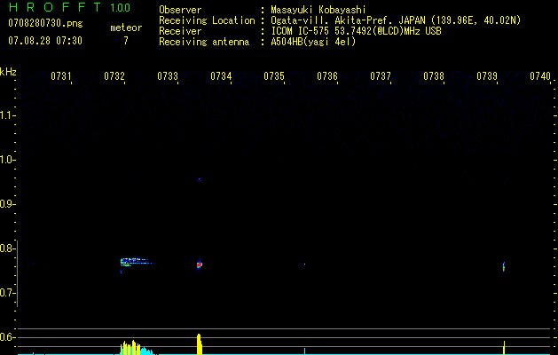The width and height of the screenshot is (558, 355).
Task: Click observer name Masayuki Kobayashi
Action: [x=318, y=10]
